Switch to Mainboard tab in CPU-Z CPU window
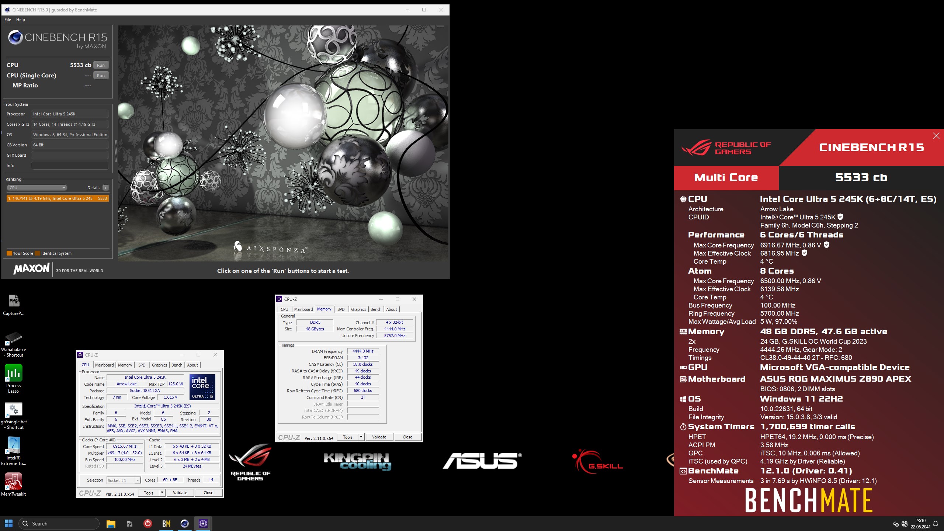Viewport: 944px width, 531px height. click(x=104, y=365)
